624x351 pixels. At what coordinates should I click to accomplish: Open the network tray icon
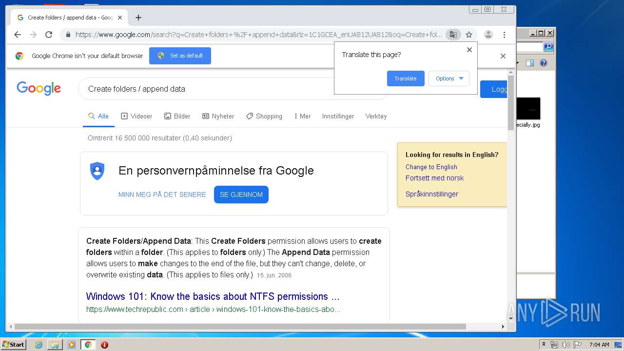[x=554, y=345]
